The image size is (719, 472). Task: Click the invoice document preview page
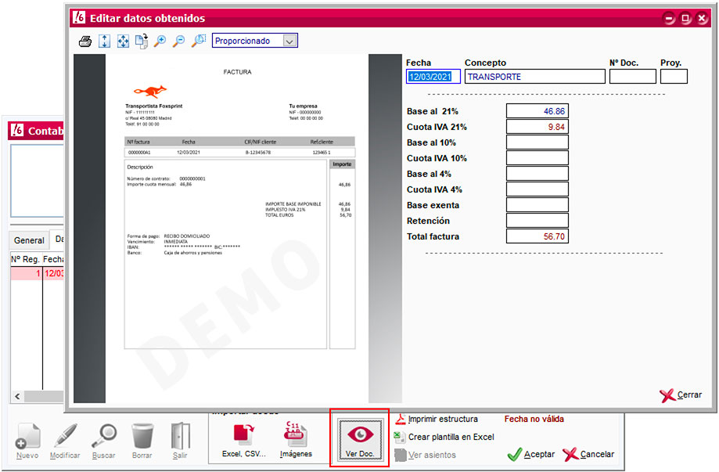point(237,229)
